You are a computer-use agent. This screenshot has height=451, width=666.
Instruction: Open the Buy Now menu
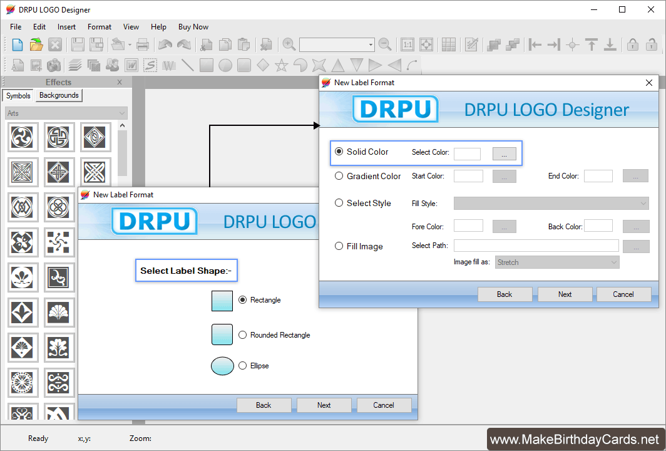click(x=193, y=27)
